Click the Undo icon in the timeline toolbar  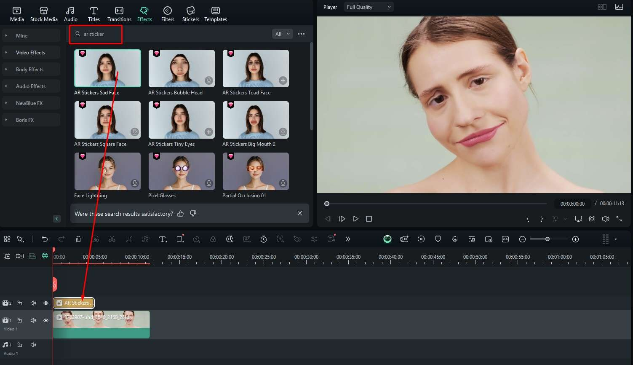[x=45, y=239]
